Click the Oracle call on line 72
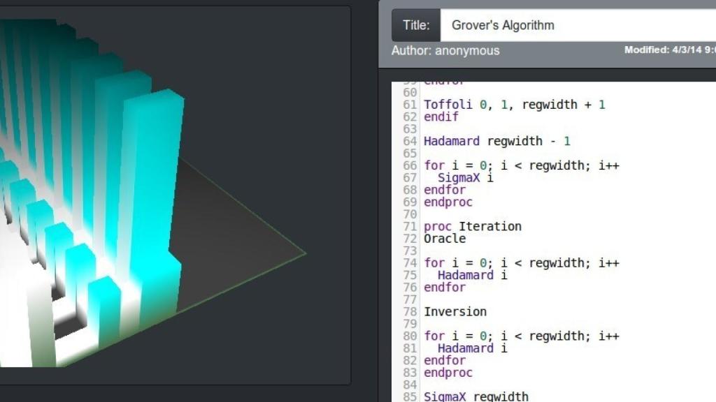 [x=444, y=238]
